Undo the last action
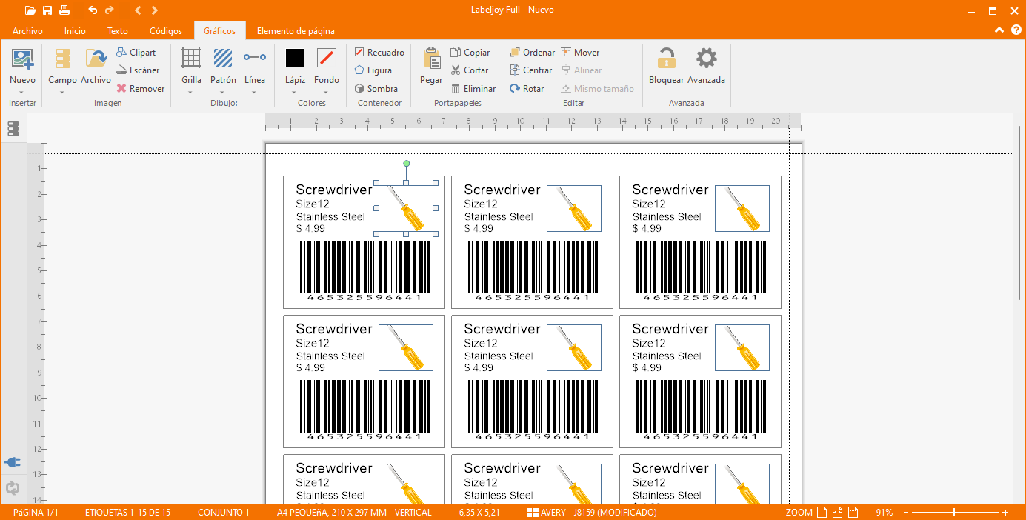Image resolution: width=1026 pixels, height=520 pixels. click(x=93, y=10)
